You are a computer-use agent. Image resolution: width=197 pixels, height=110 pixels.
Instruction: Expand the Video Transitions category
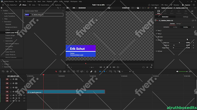click(x=3, y=13)
